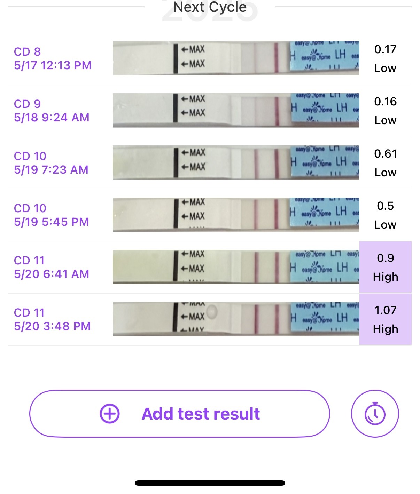Enlarge the 6:41 AM test strip image

pos(236,267)
